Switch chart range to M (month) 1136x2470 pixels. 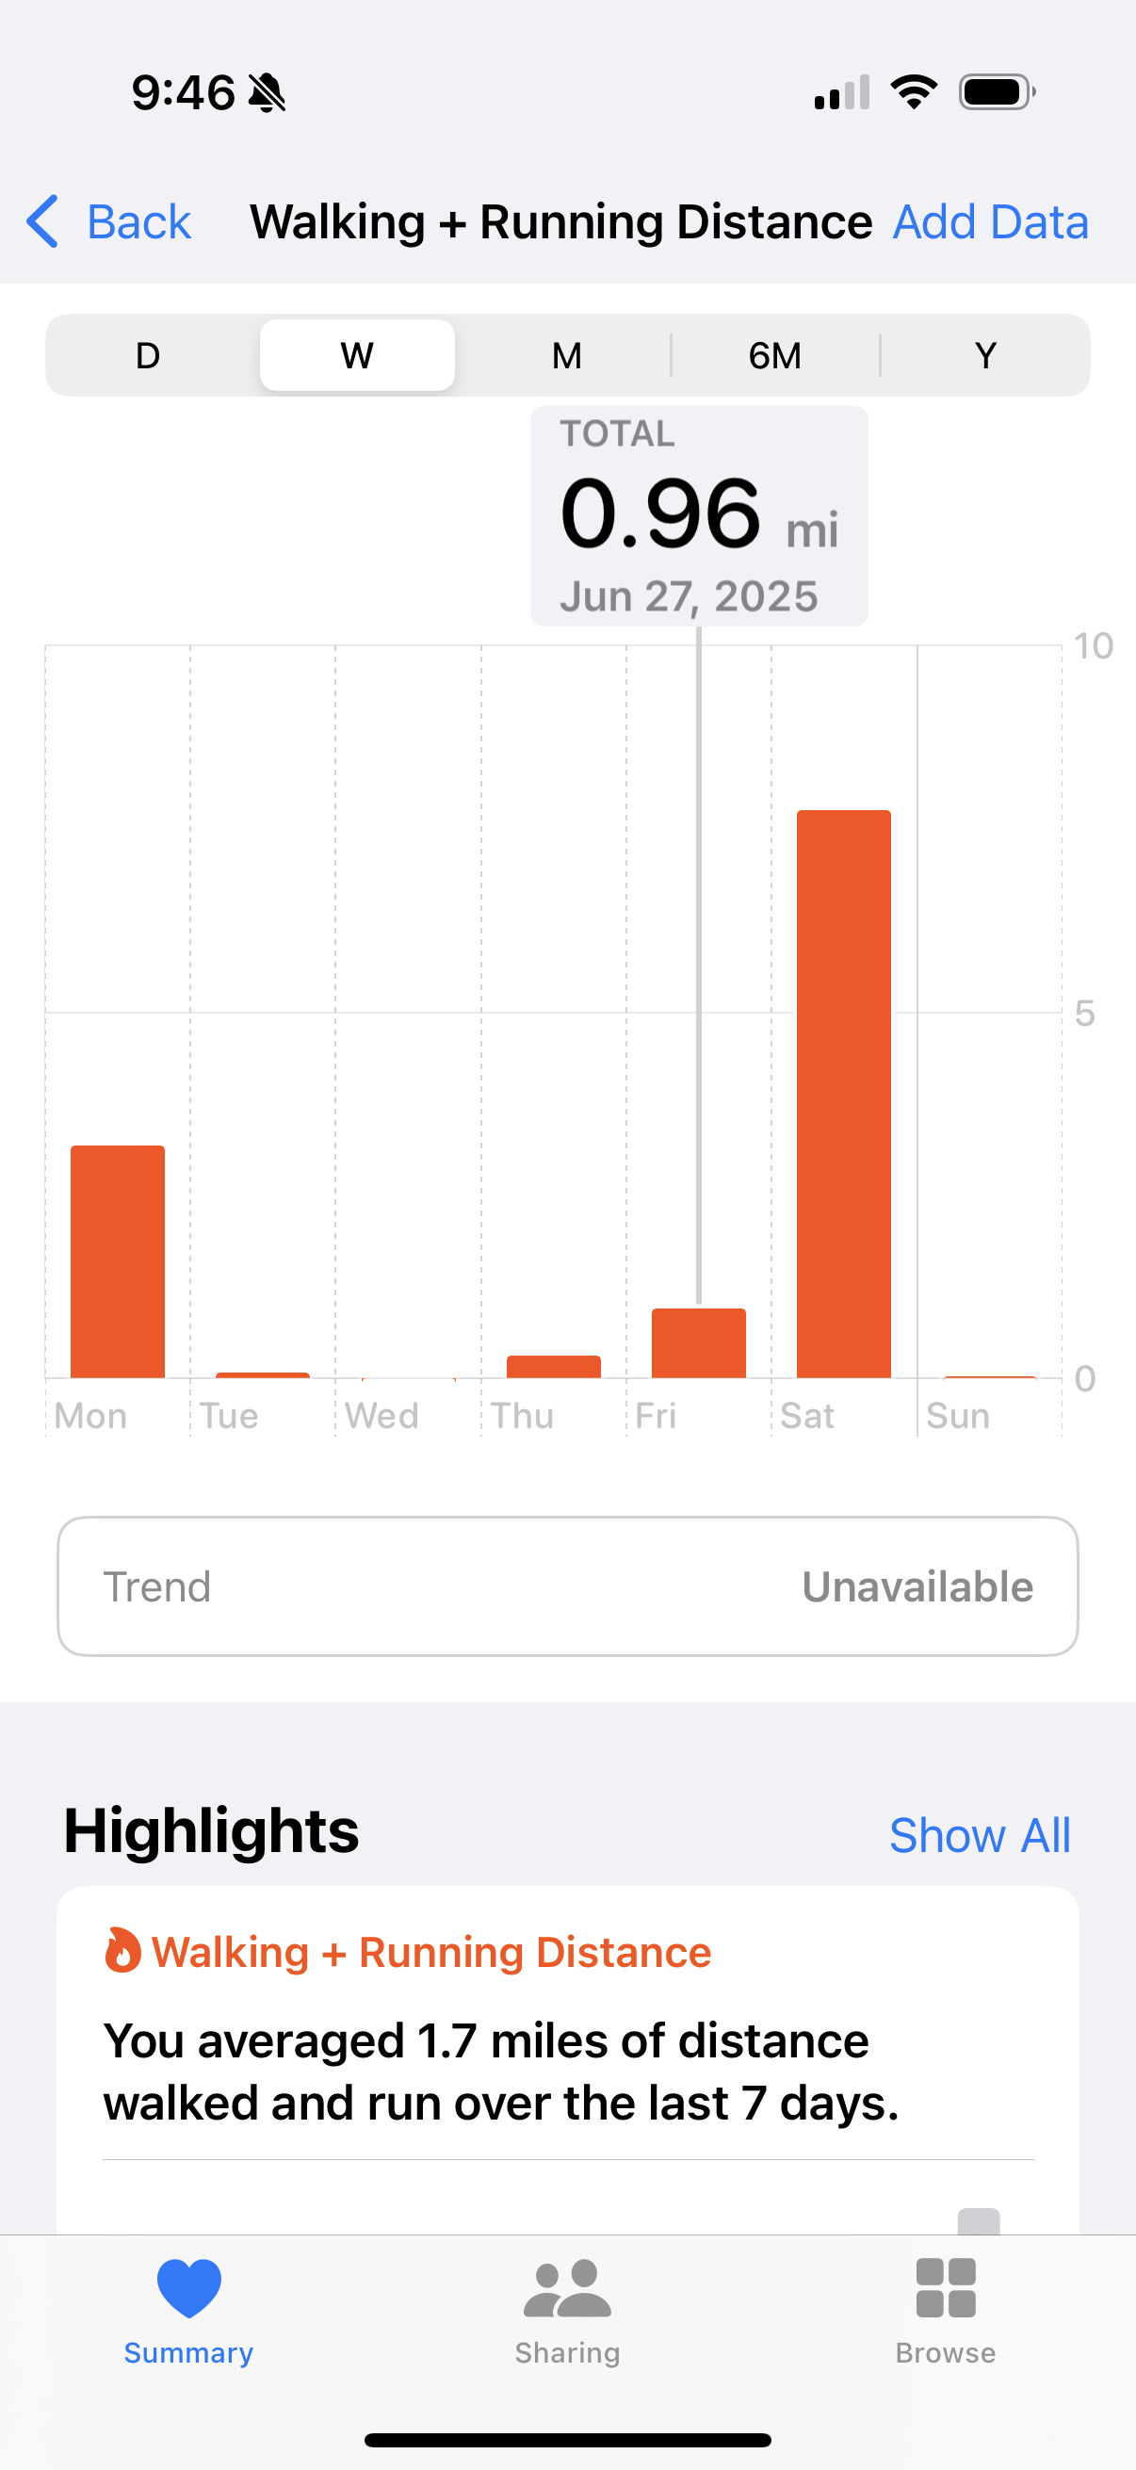click(566, 356)
